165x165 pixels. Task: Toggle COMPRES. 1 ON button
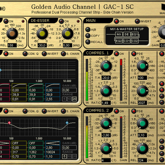(116, 54)
